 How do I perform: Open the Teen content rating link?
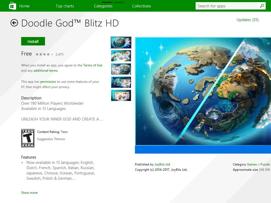[x=64, y=132]
